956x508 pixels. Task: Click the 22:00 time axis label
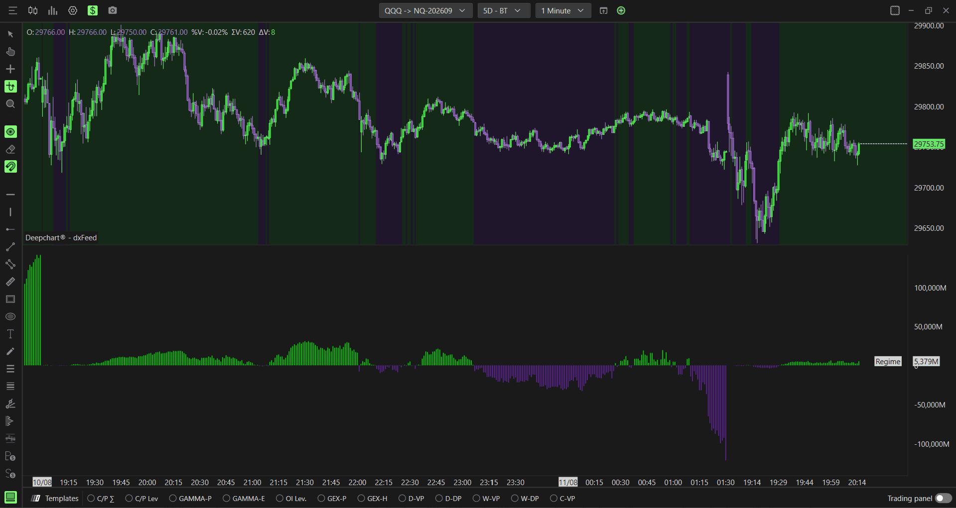click(357, 482)
